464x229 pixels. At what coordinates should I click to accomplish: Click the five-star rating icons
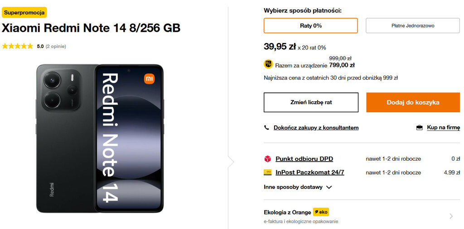[x=18, y=46]
